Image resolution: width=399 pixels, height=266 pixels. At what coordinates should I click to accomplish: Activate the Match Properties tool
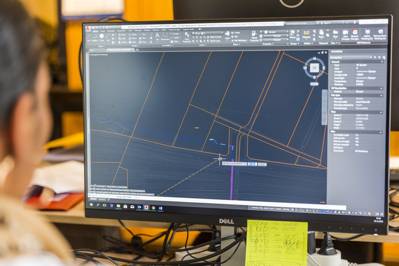(x=254, y=36)
